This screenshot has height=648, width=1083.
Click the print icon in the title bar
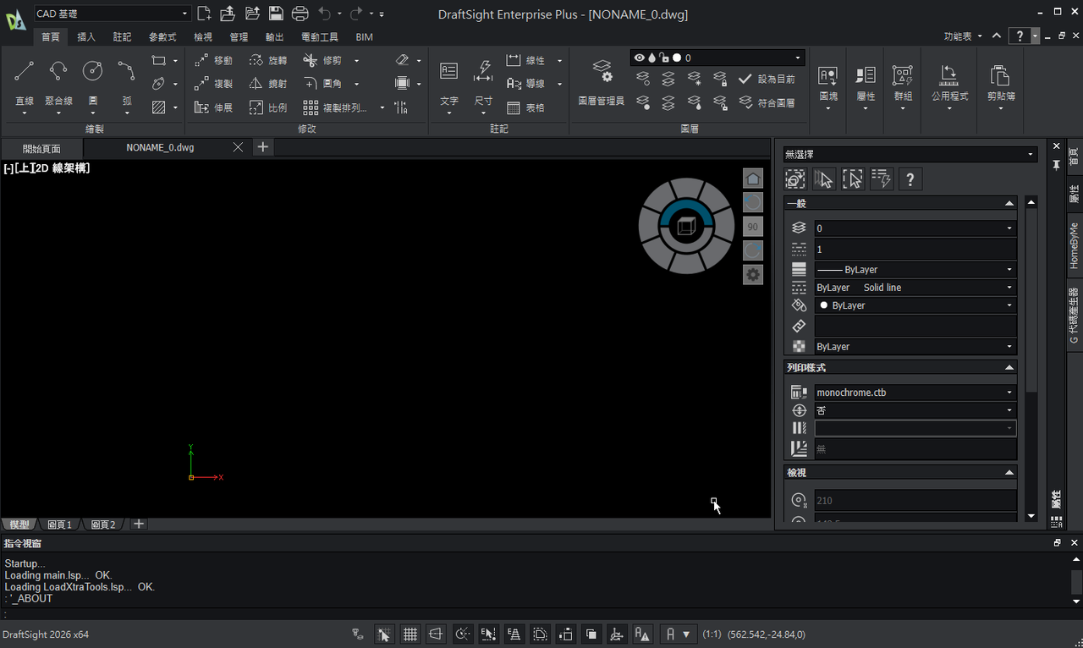(x=300, y=14)
